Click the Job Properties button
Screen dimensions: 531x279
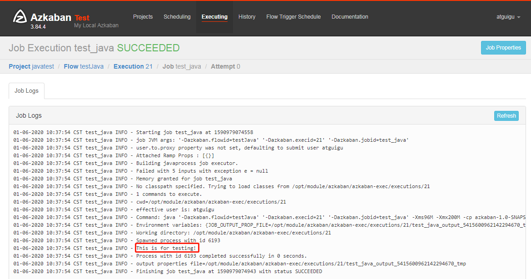click(503, 48)
